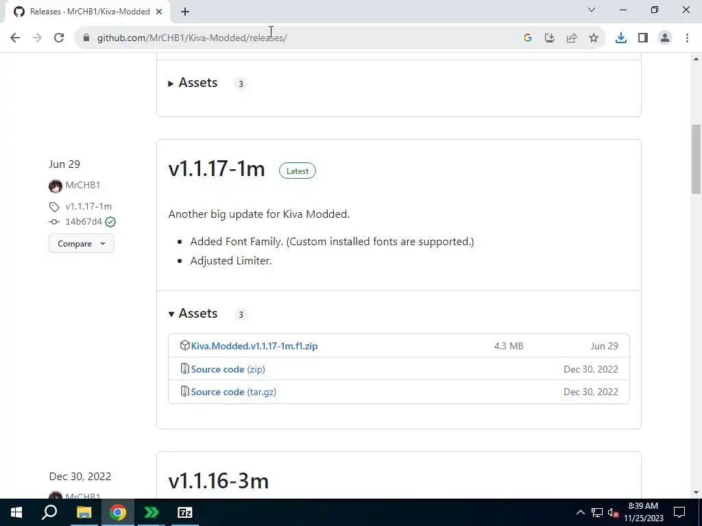Open commit 14b67d4 link
The image size is (702, 526).
click(x=84, y=222)
